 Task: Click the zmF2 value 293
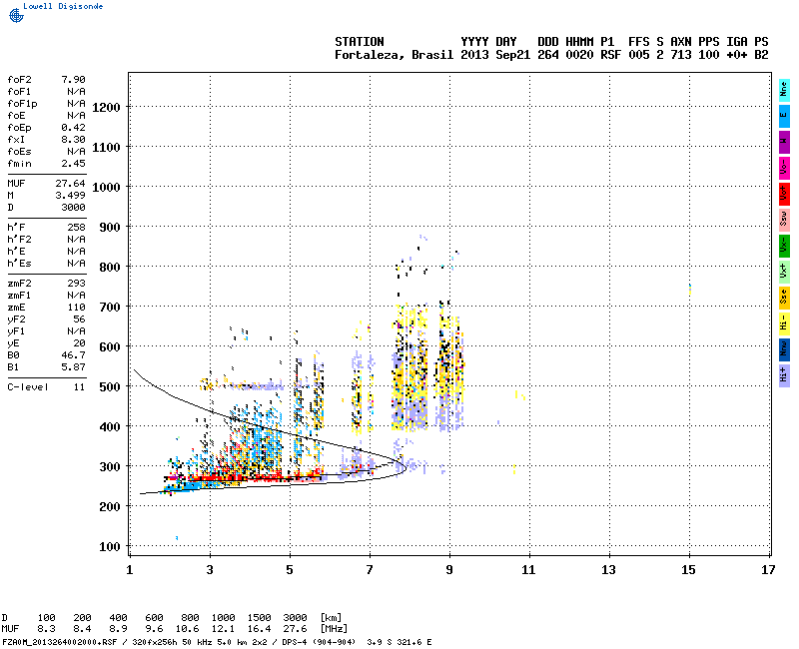point(77,284)
